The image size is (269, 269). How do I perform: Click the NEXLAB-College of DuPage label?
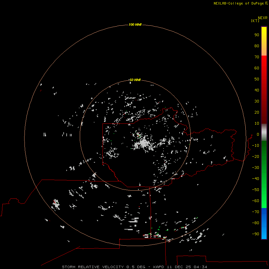pos(239,3)
